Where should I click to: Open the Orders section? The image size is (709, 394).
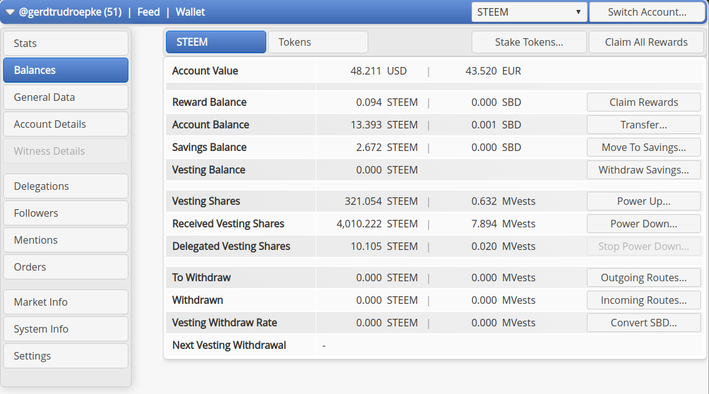pyautogui.click(x=66, y=267)
